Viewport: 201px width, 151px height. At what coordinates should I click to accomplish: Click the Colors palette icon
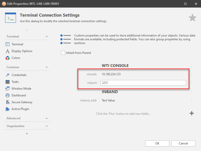tap(7, 58)
